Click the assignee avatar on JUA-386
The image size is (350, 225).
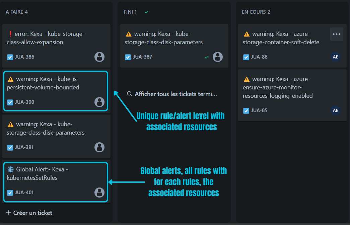click(99, 57)
